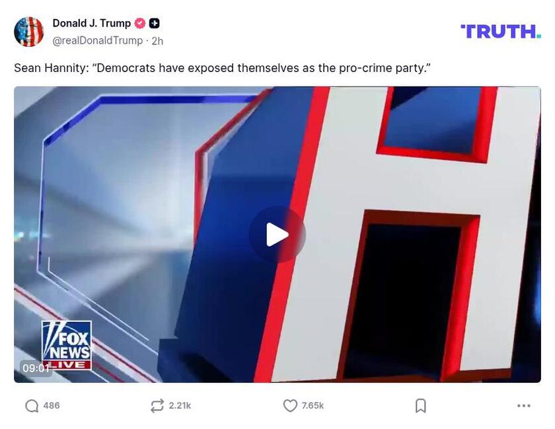Viewport: 555px width, 429px height.
Task: Open the Donald J. Trump display name link
Action: (91, 23)
